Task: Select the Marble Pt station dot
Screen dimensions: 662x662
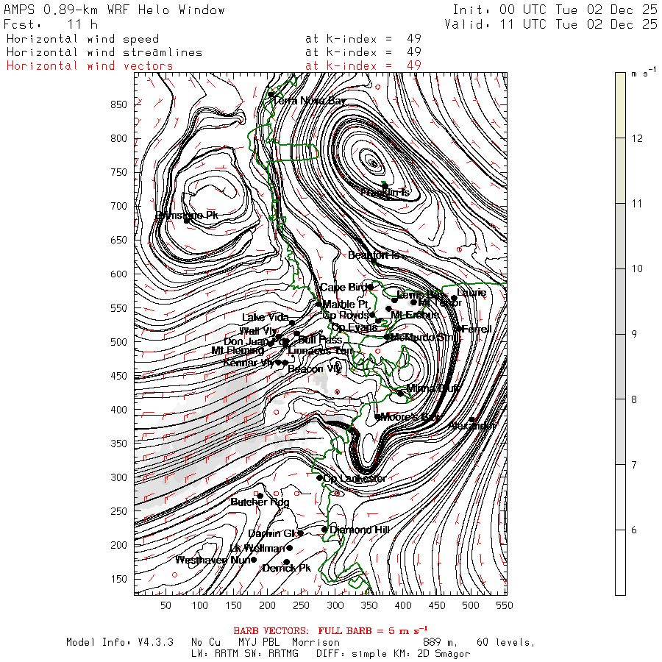Action: tap(318, 304)
